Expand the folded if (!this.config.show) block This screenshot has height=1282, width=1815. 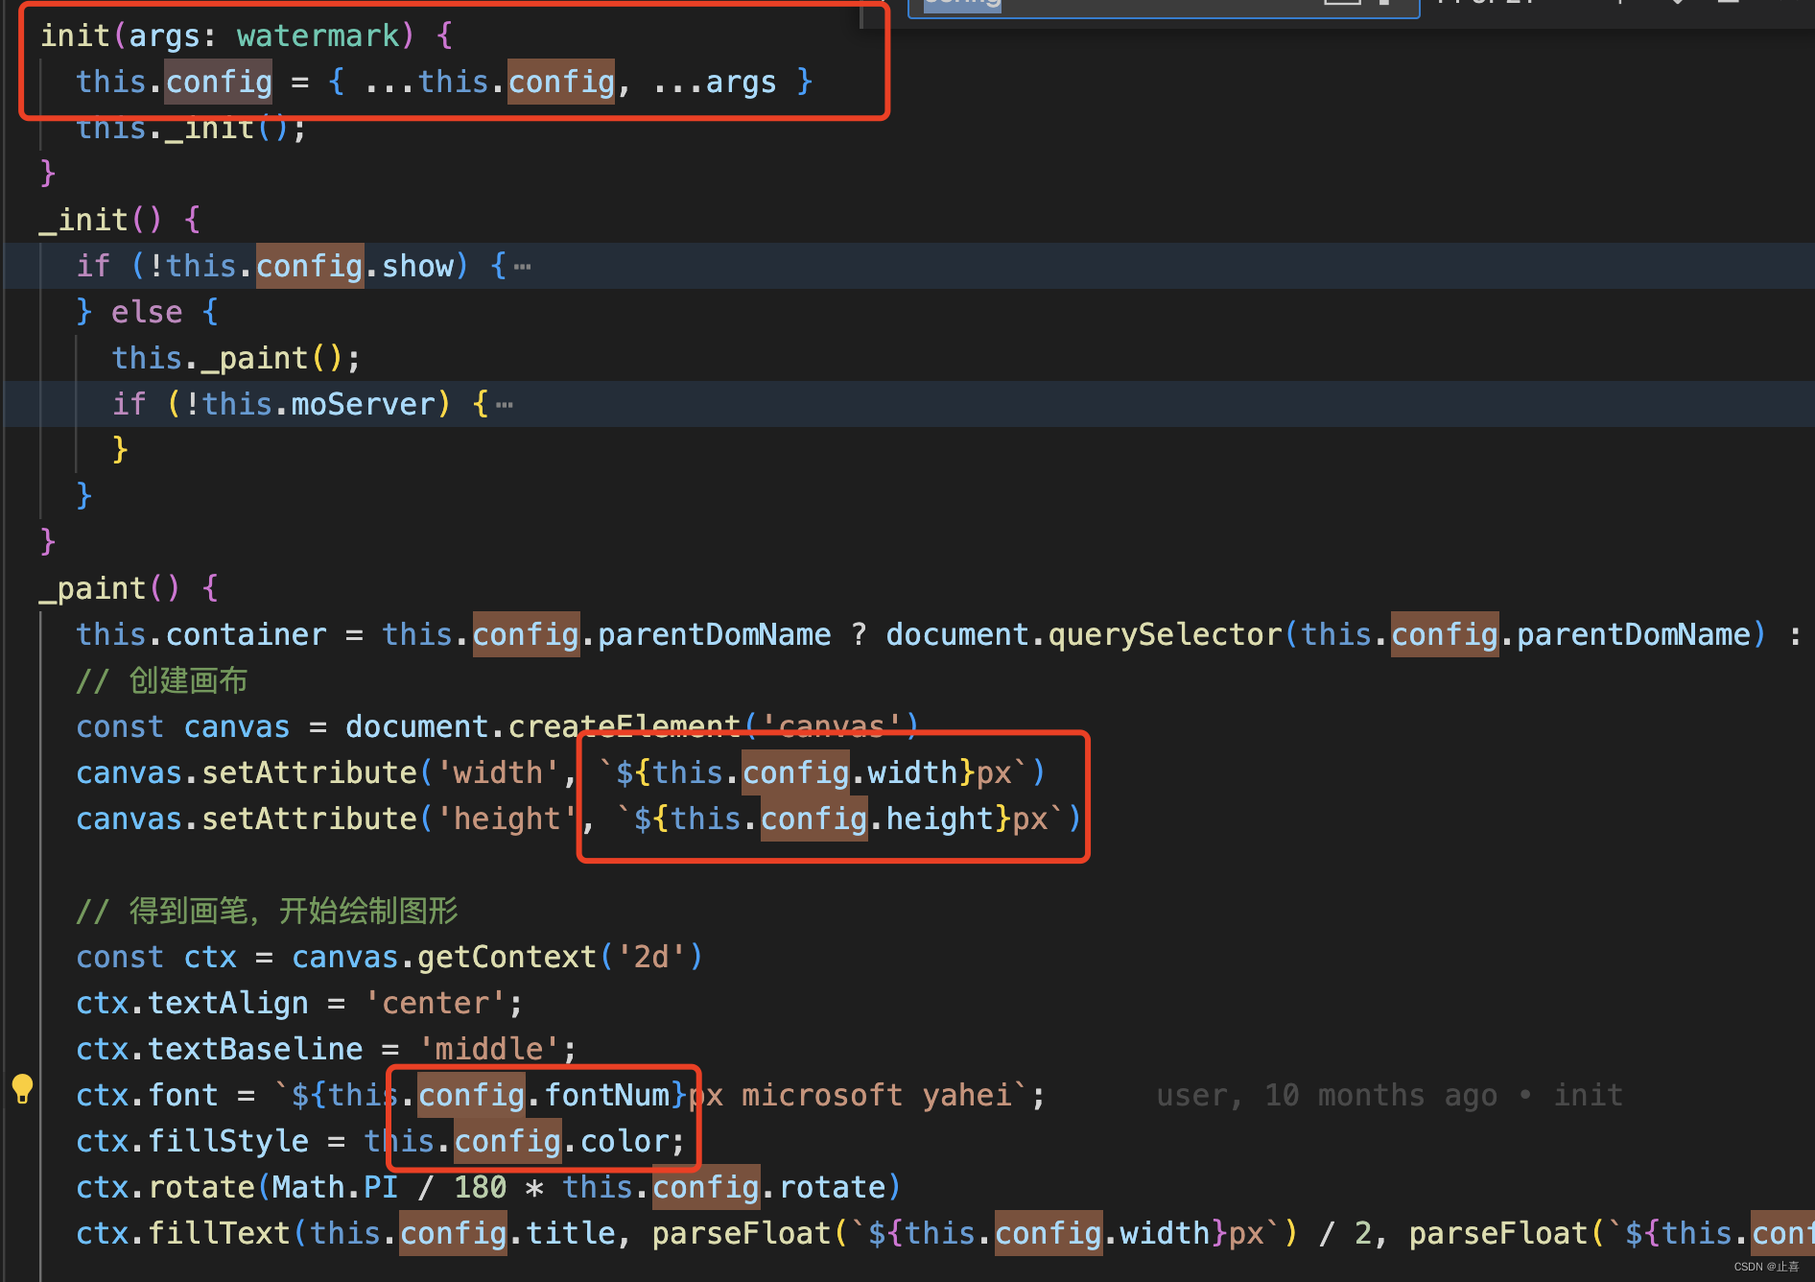523,267
